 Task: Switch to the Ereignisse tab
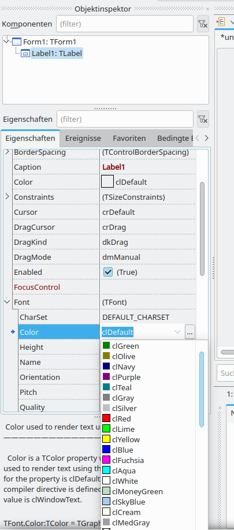click(x=83, y=138)
